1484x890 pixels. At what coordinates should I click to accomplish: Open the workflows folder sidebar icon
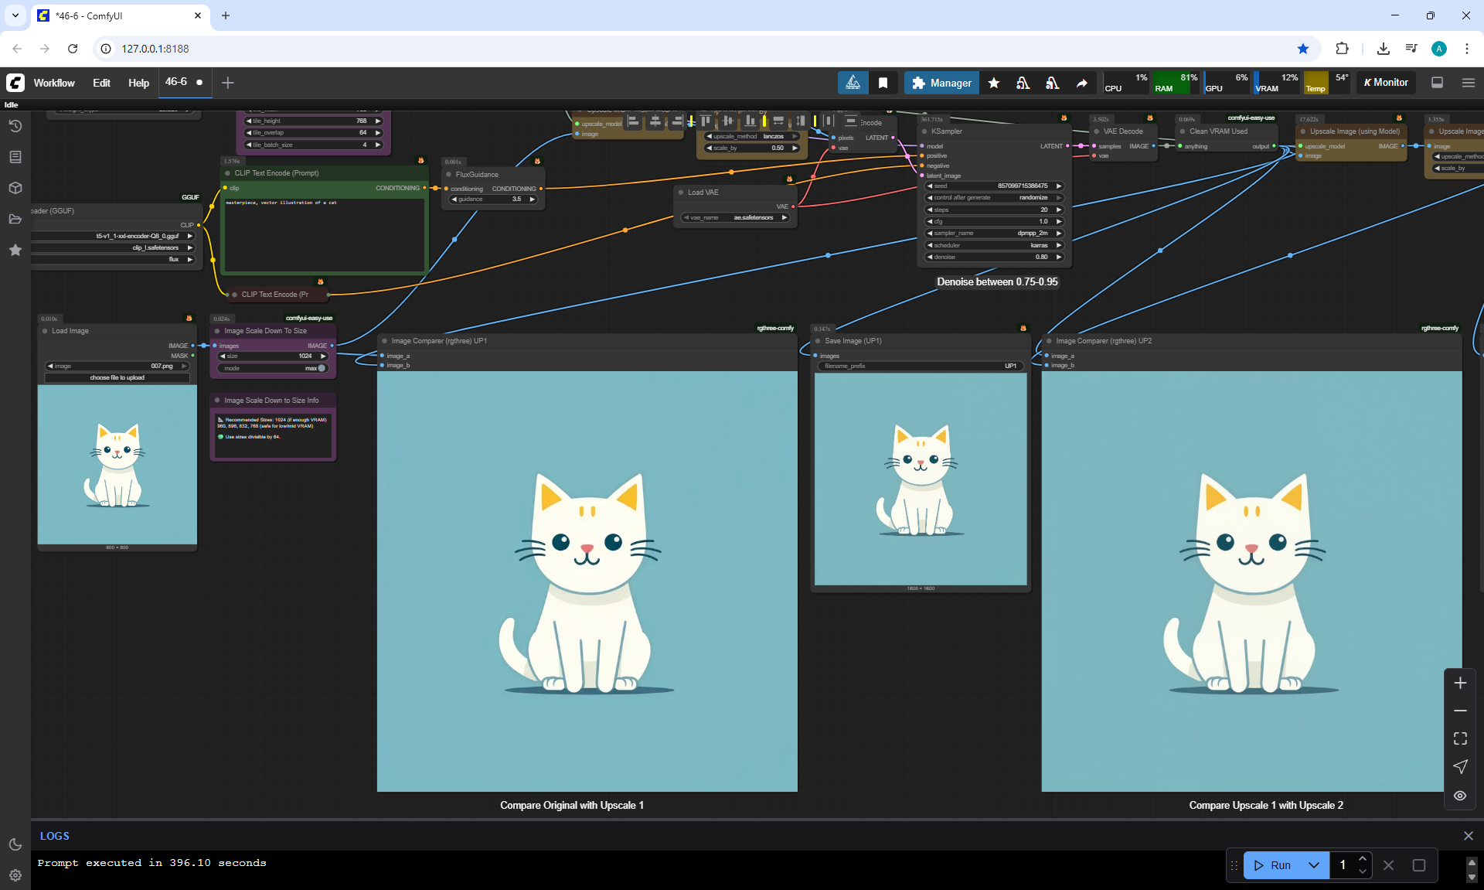[x=15, y=219]
